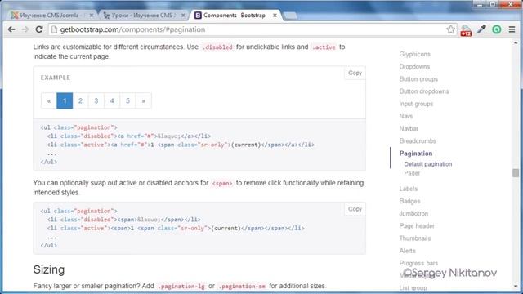The width and height of the screenshot is (523, 294).
Task: Click the browser forward arrow
Action: (x=25, y=29)
